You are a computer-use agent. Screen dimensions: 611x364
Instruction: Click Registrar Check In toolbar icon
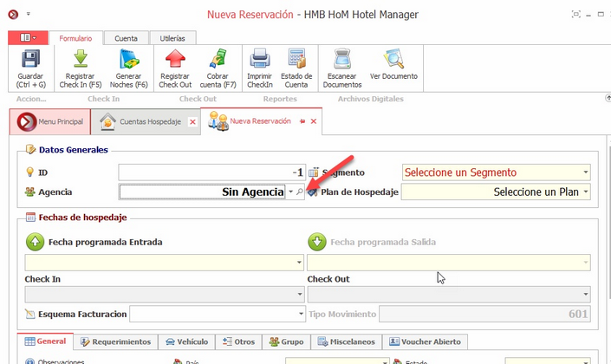tap(80, 60)
